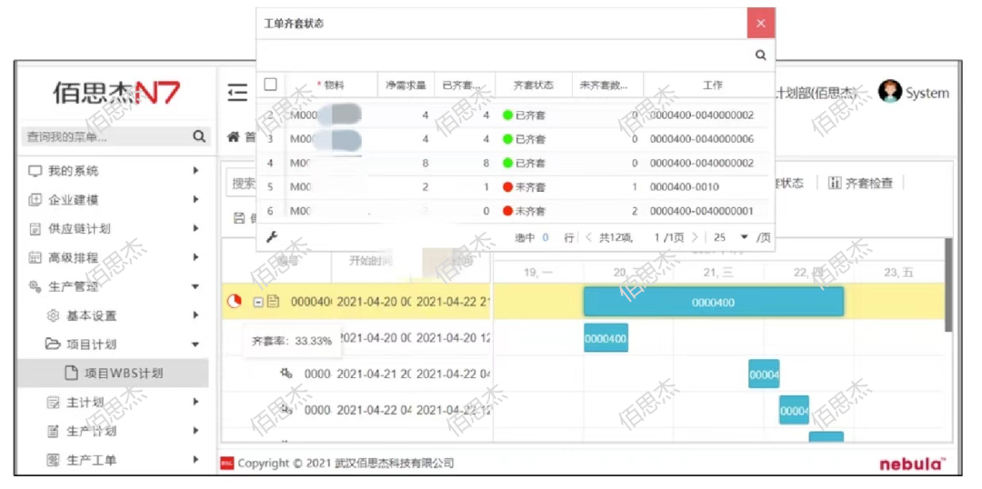Tick the select-all checkbox in dialog table header
This screenshot has width=982, height=489.
[x=271, y=85]
